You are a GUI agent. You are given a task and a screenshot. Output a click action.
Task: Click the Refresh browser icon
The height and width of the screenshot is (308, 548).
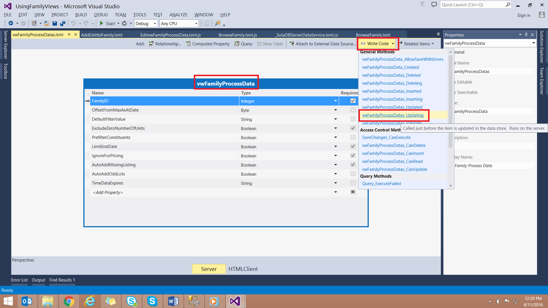tap(124, 23)
